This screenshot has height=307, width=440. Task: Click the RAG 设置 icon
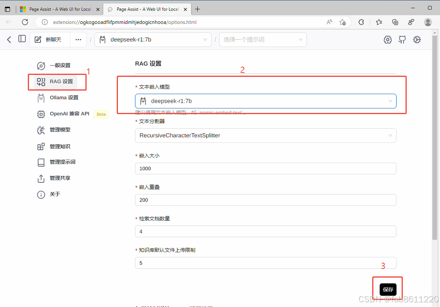pos(41,82)
